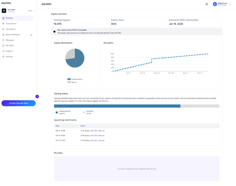Image resolution: width=236 pixels, height=186 pixels.
Task: Open SA-001 link in the Sep 16, 2026 row
Action: pos(94,131)
